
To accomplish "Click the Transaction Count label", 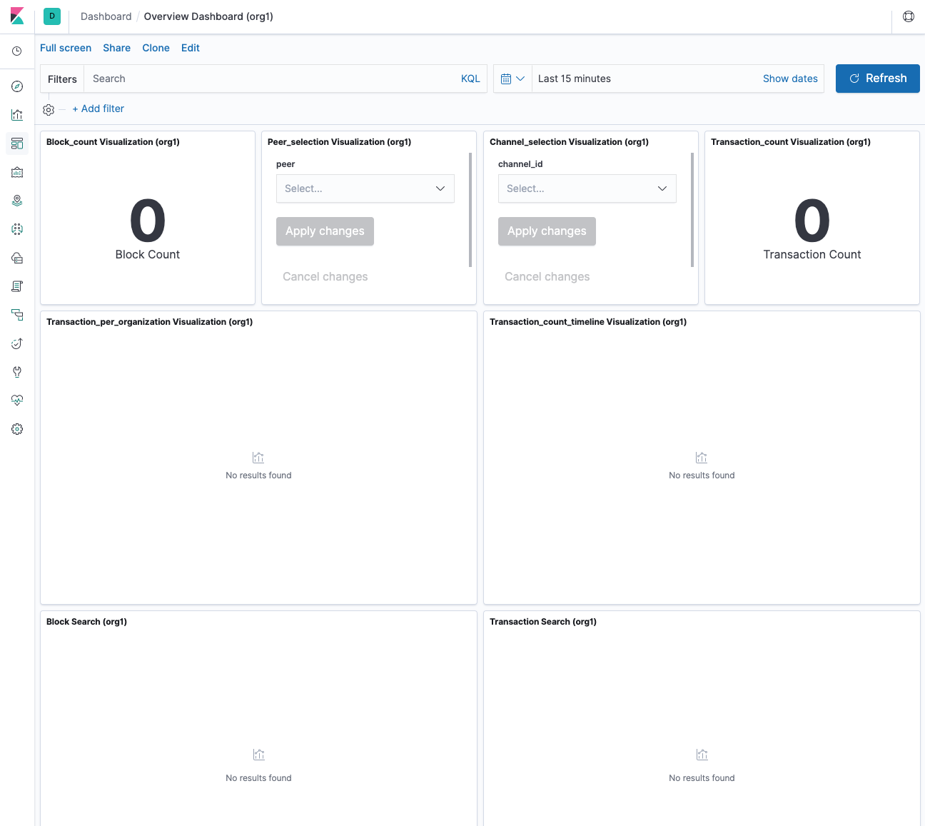I will [812, 255].
